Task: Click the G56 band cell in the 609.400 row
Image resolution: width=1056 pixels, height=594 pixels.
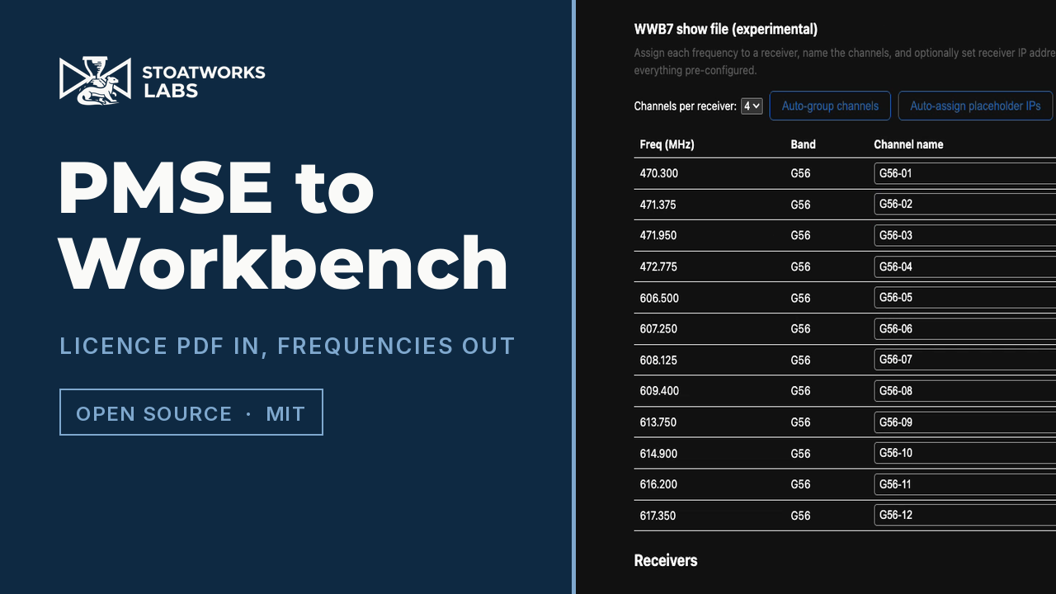Action: pyautogui.click(x=800, y=391)
